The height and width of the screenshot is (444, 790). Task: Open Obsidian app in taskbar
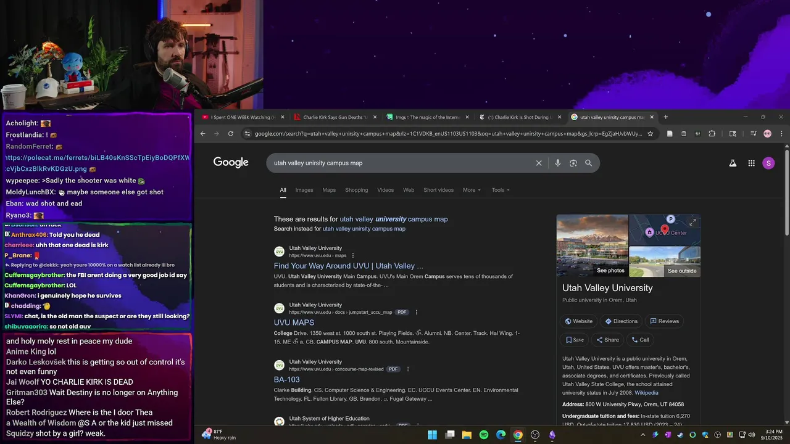pos(552,435)
